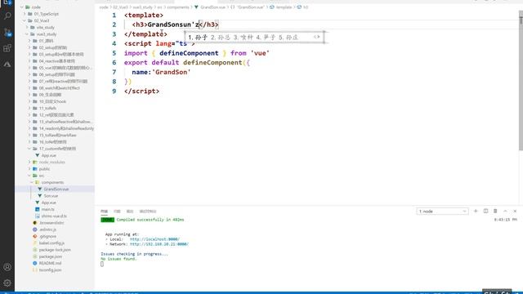Viewport: 523px width, 294px height.
Task: Open GrandSon.vue in the file tree
Action: coord(56,189)
